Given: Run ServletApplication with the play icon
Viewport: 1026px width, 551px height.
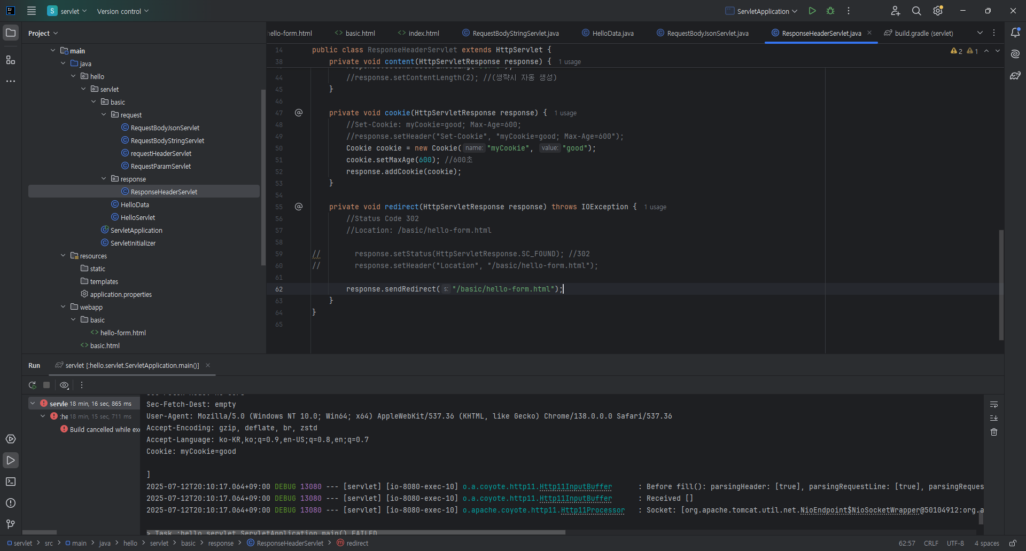Looking at the screenshot, I should (812, 11).
